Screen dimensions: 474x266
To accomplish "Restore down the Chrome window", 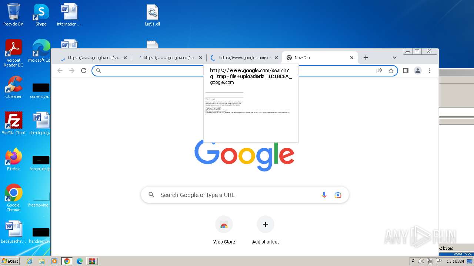I will click(x=417, y=51).
